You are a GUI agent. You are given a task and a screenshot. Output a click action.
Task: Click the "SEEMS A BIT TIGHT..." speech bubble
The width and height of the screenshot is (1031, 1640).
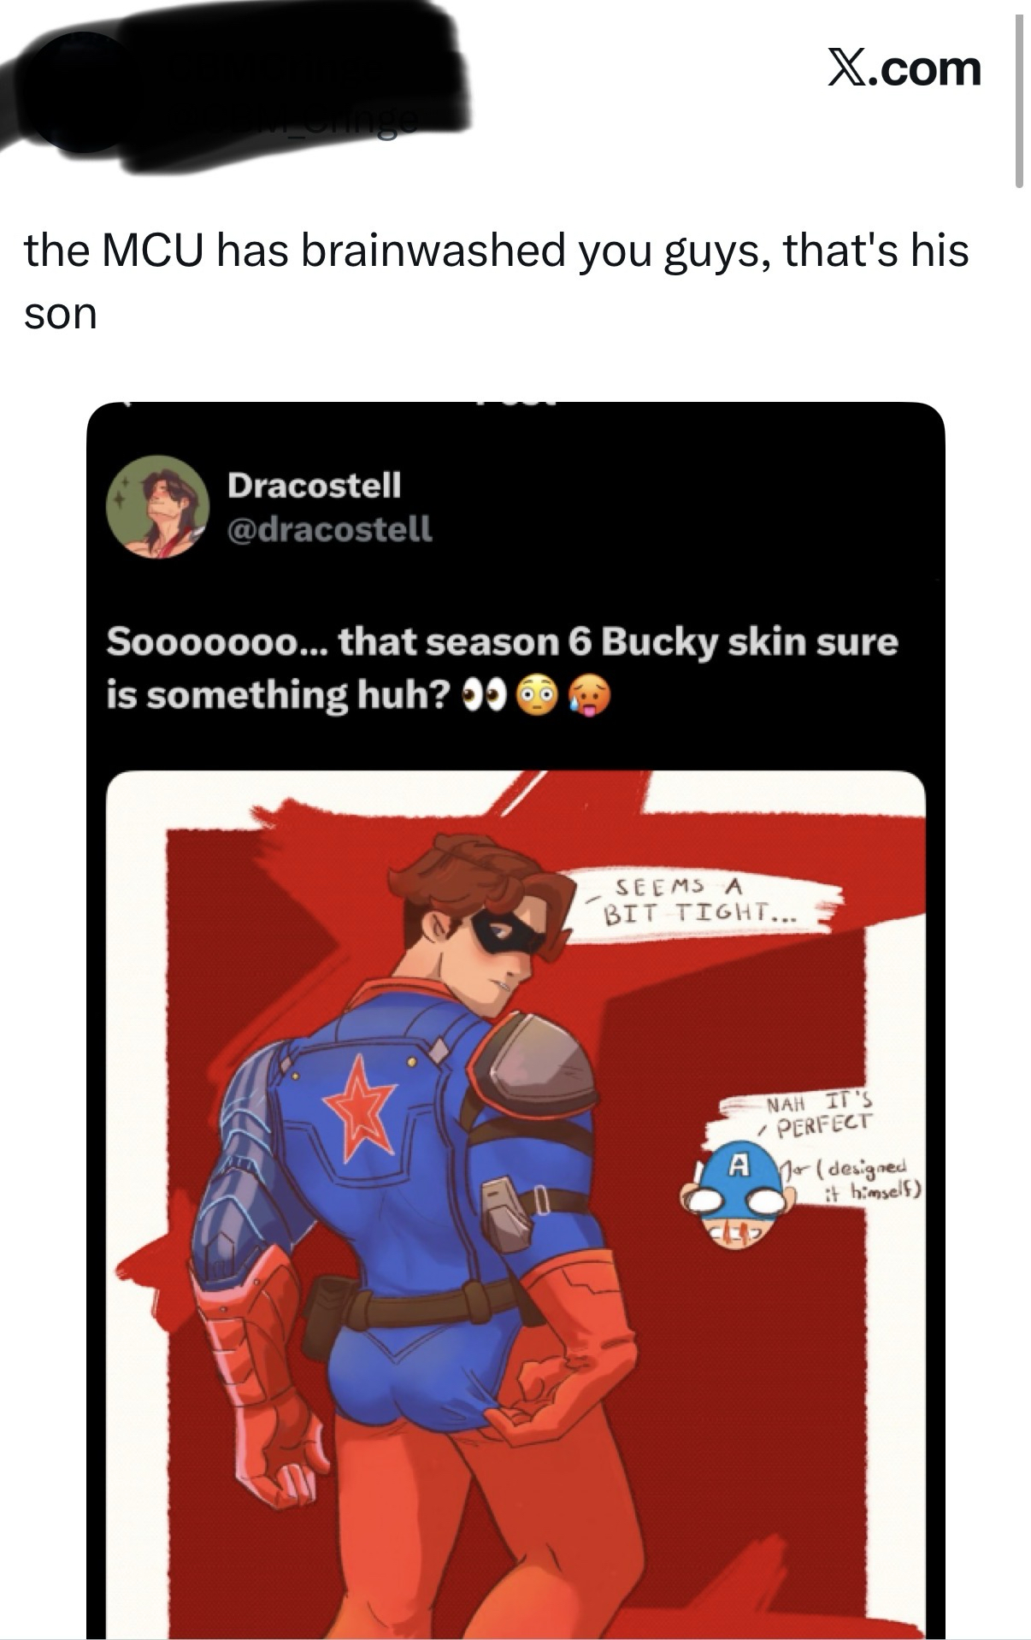point(698,901)
